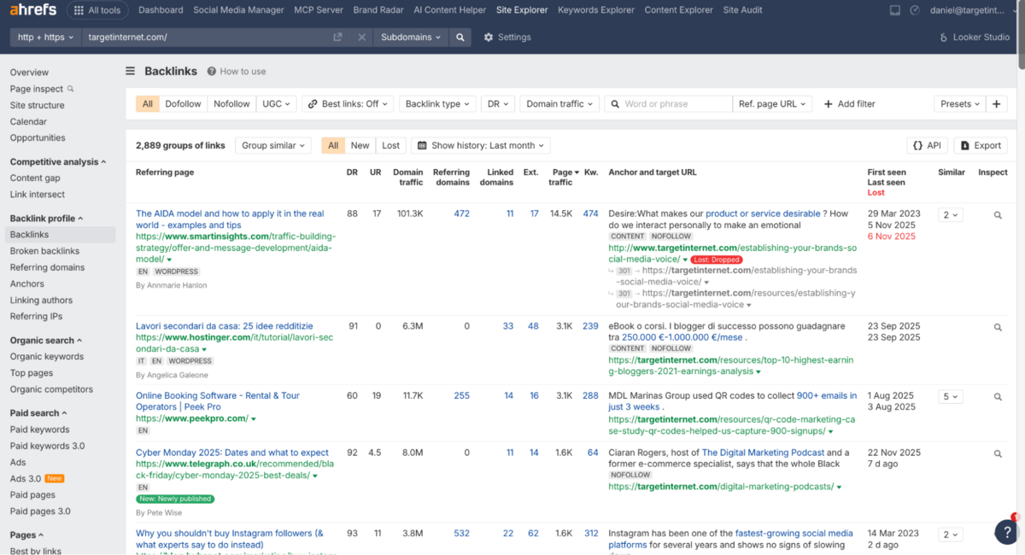Open Broken backlinks in sidebar
Viewport: 1025px width, 555px height.
[x=44, y=251]
